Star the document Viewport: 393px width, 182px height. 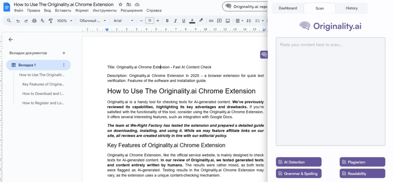pos(121,5)
